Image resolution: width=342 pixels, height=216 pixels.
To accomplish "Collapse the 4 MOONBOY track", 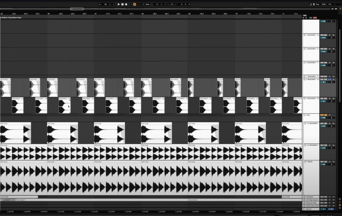I will (305, 35).
